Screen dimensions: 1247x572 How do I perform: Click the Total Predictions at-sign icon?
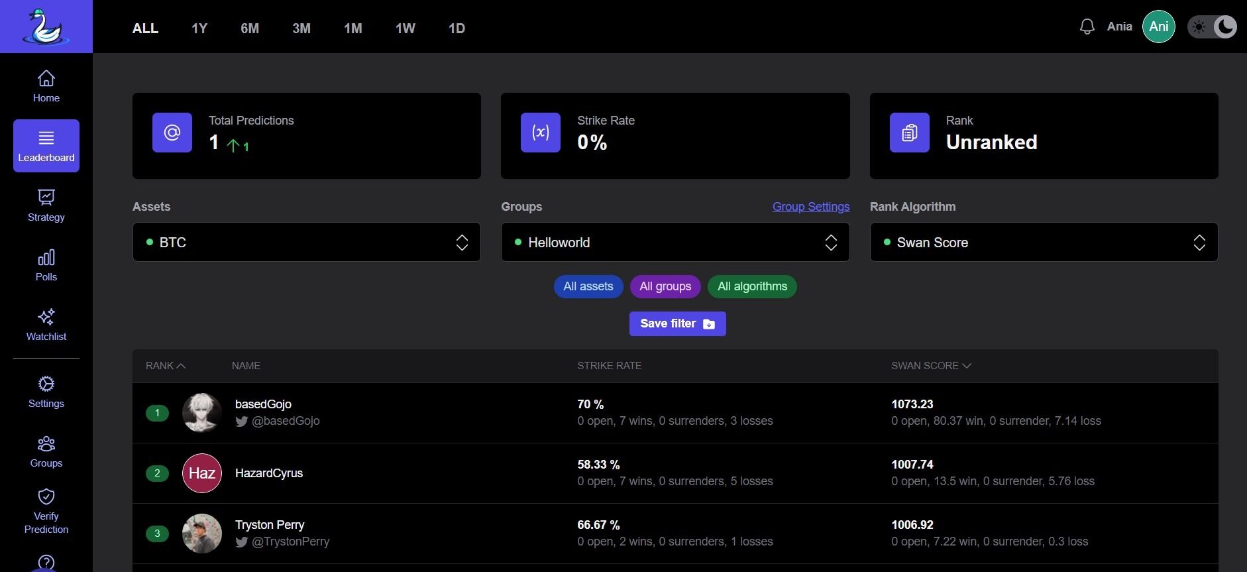172,133
